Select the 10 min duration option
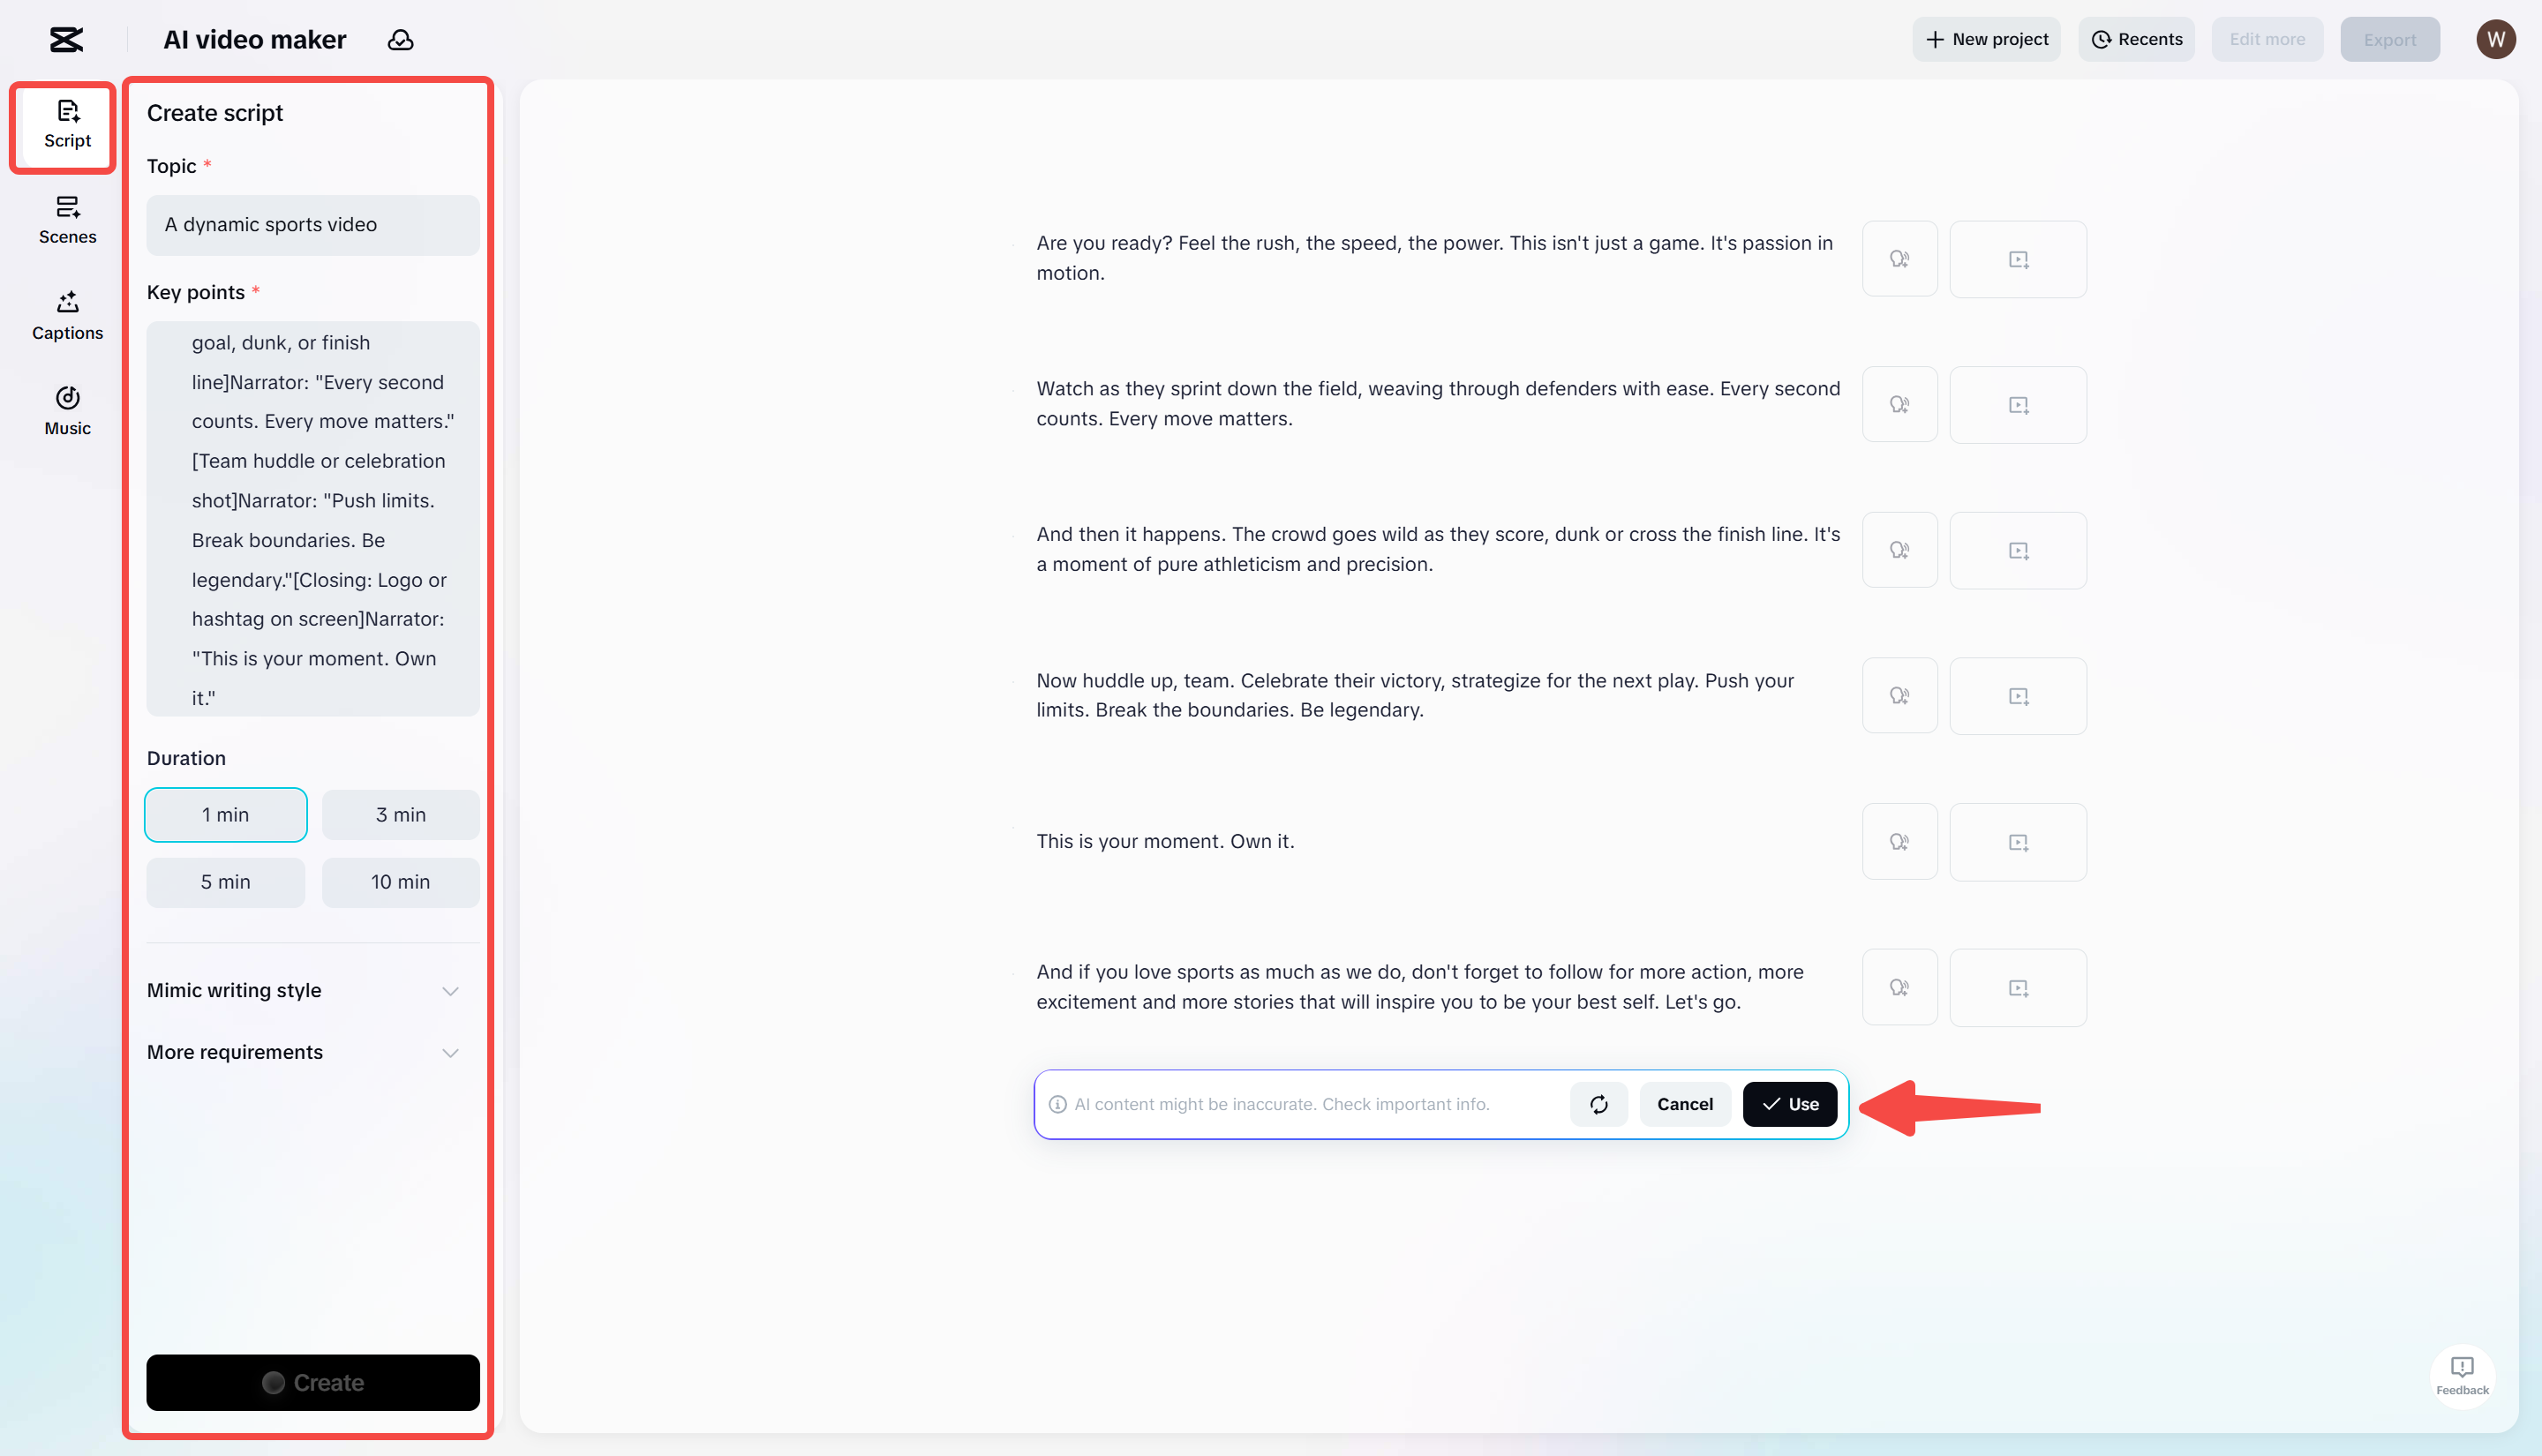 tap(400, 882)
